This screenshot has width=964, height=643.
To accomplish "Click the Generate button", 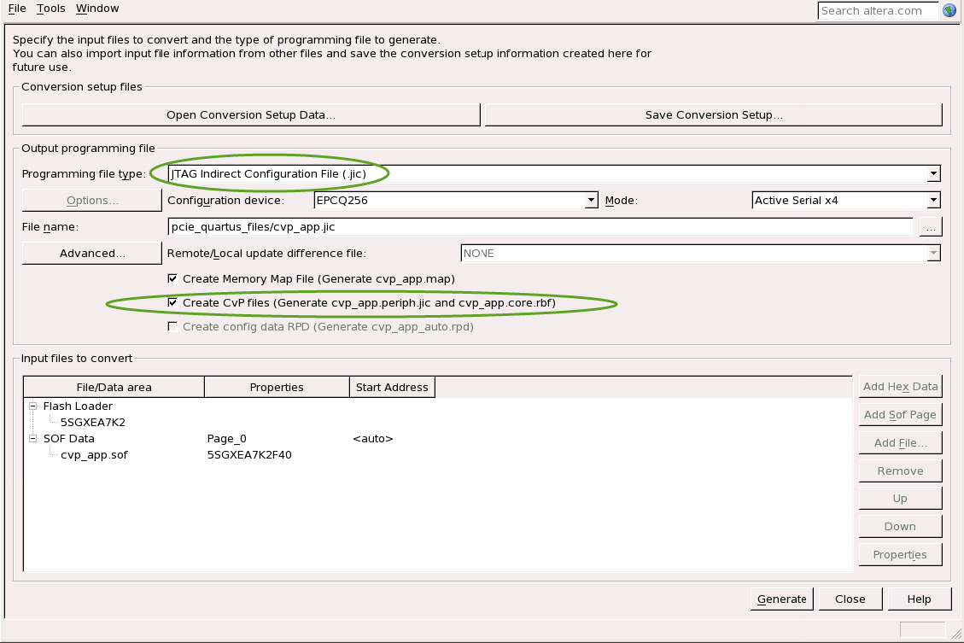I will point(782,599).
